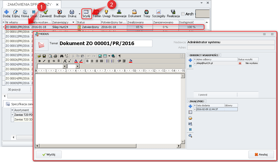Add a recipient with the blue plus icon

click(190, 60)
